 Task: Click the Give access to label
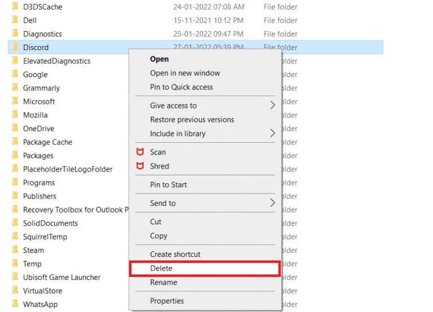point(174,106)
